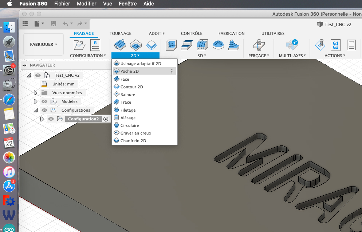
Task: Click the Poche 2D options three-dot button
Action: pyautogui.click(x=172, y=71)
